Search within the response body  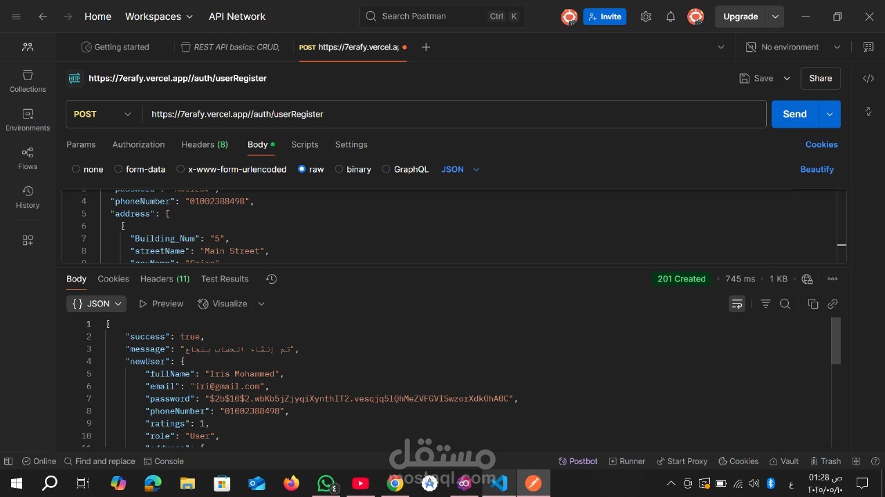[x=785, y=304]
